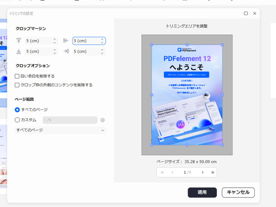Image resolution: width=276 pixels, height=207 pixels.
Task: Click top-center crop handle in preview
Action: (x=187, y=45)
